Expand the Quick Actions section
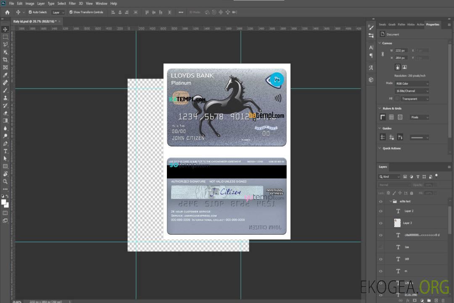454x303 pixels. point(380,148)
